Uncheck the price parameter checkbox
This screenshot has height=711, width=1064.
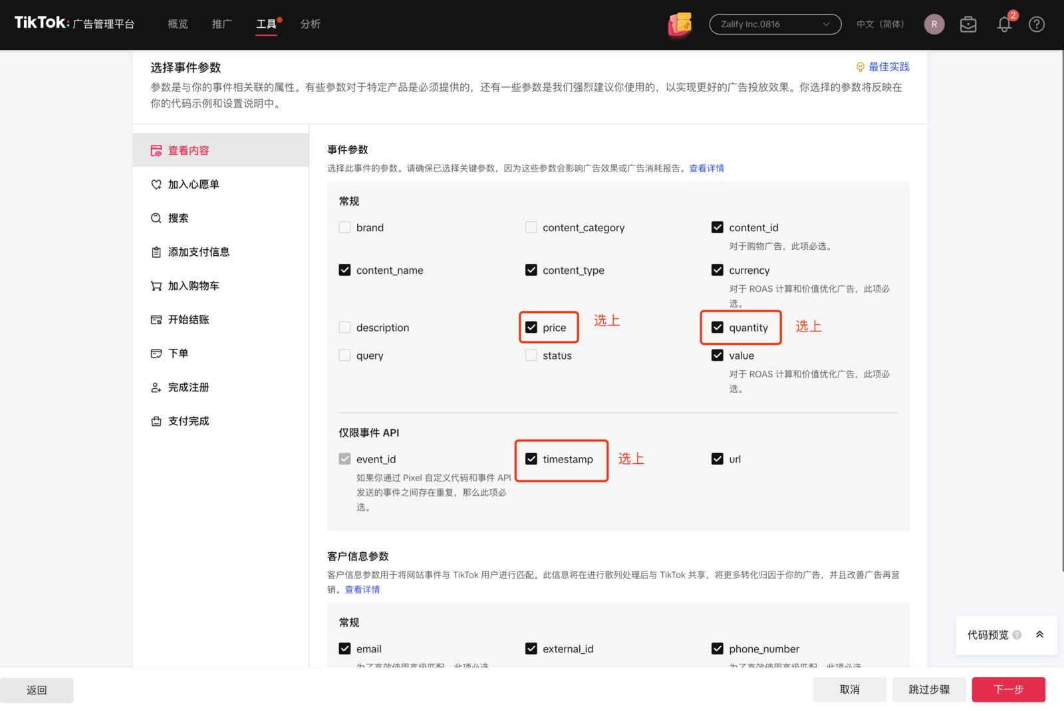pyautogui.click(x=531, y=328)
